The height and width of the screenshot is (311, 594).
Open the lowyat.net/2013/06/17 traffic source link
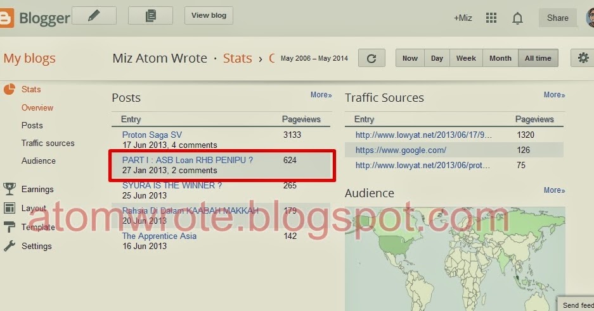click(x=423, y=135)
